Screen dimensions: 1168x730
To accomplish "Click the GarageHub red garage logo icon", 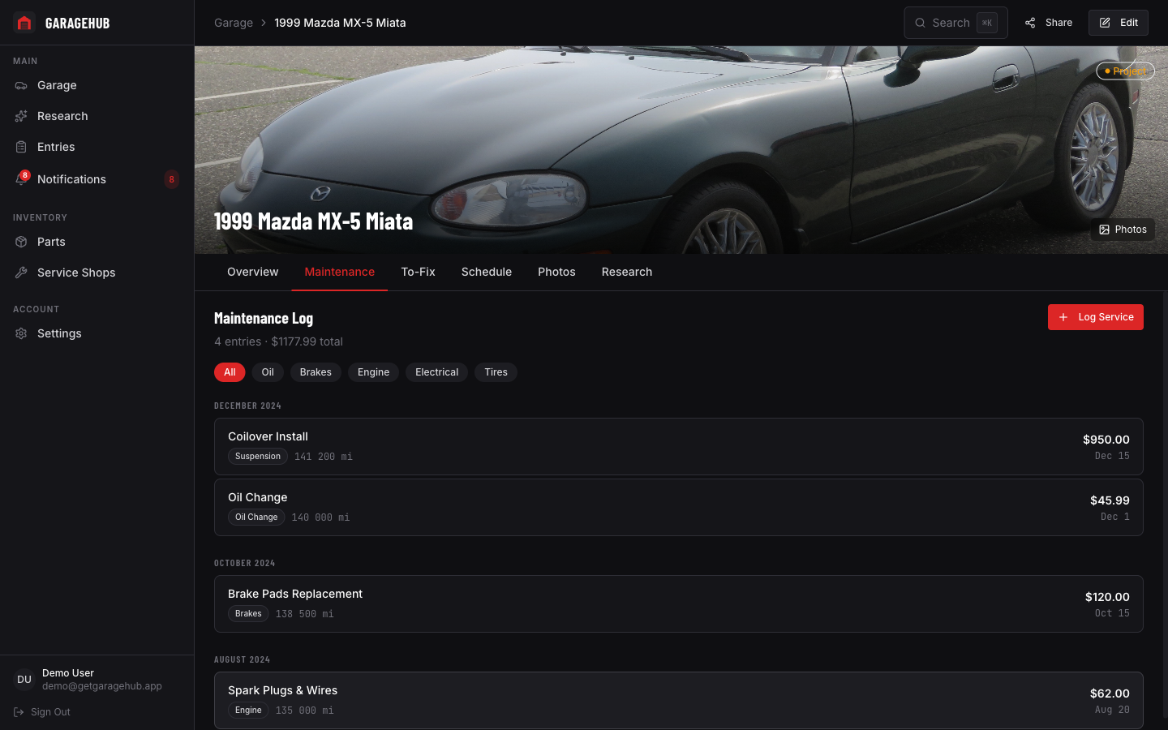I will pyautogui.click(x=24, y=23).
